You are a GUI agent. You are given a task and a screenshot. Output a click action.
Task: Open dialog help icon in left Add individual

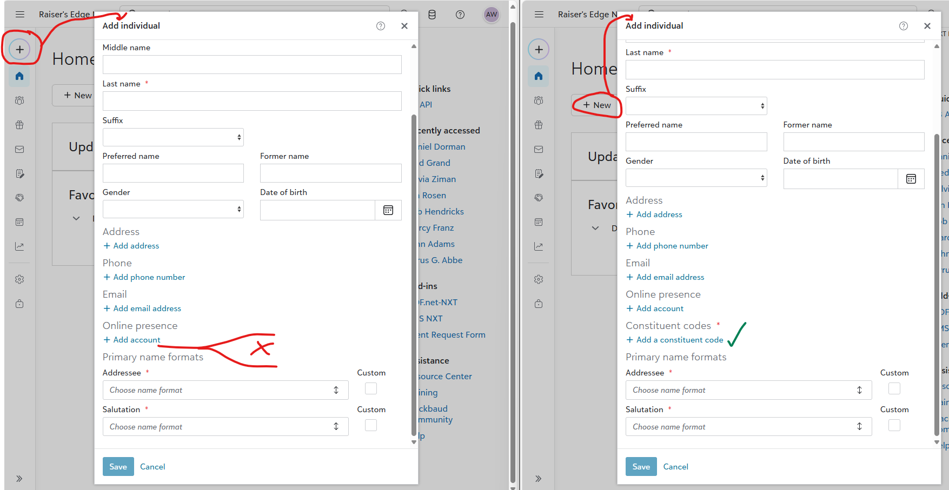point(381,26)
